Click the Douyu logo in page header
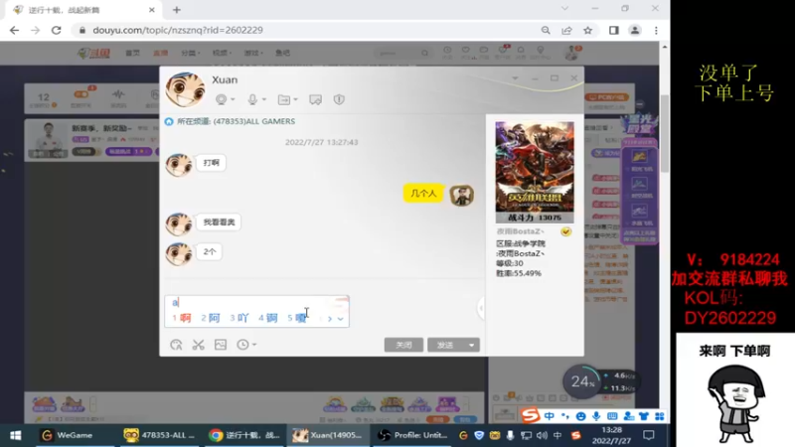This screenshot has height=447, width=795. [x=93, y=53]
